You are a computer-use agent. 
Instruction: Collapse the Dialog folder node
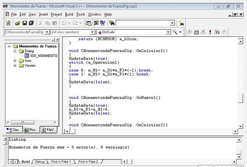coord(15,51)
